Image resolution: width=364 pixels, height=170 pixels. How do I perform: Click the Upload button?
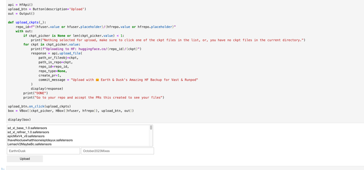[x=25, y=159]
